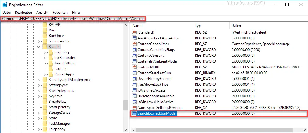
Task: Click the Registry Editor app icon in title bar
Action: pos(5,5)
